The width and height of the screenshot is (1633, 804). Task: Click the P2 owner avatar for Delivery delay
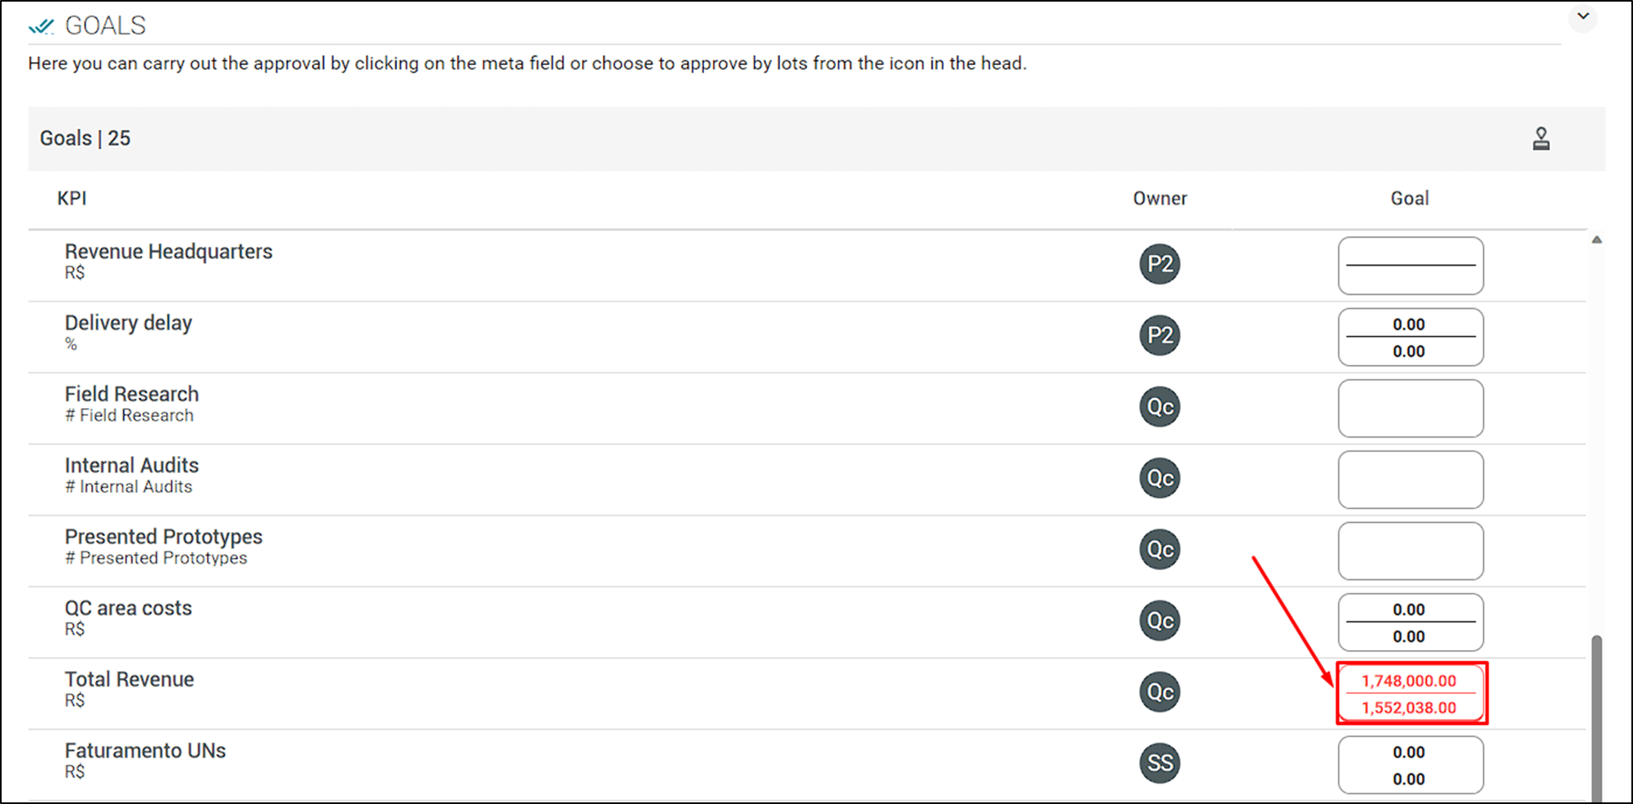click(x=1160, y=336)
